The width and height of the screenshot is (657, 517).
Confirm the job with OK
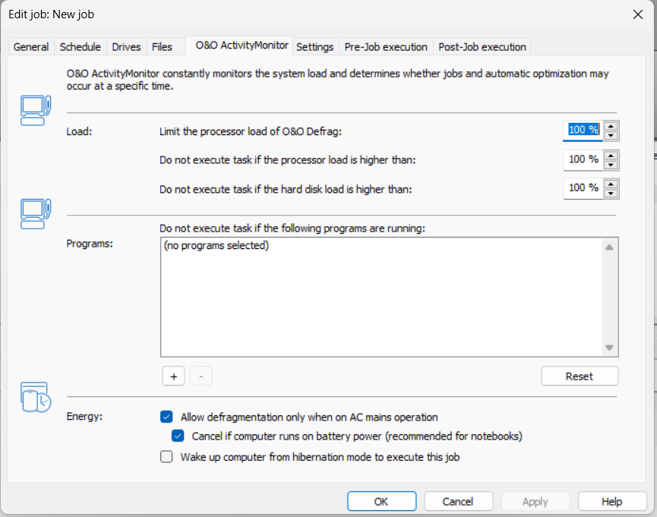381,501
